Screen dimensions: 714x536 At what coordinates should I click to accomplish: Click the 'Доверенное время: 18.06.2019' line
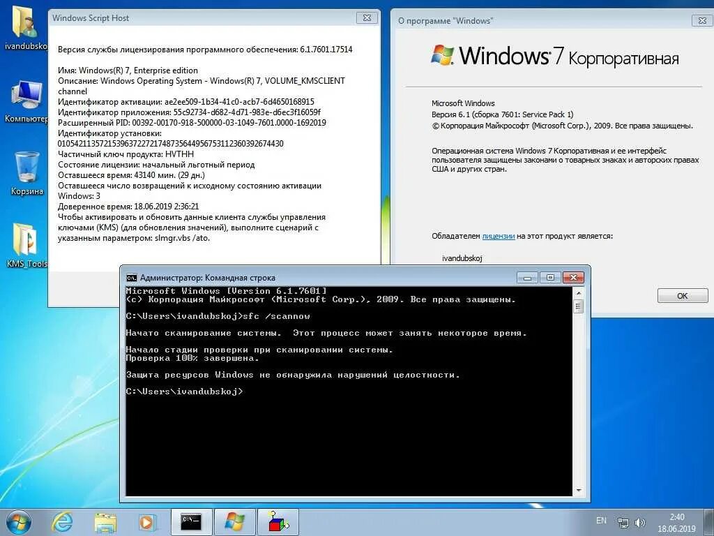pyautogui.click(x=128, y=207)
